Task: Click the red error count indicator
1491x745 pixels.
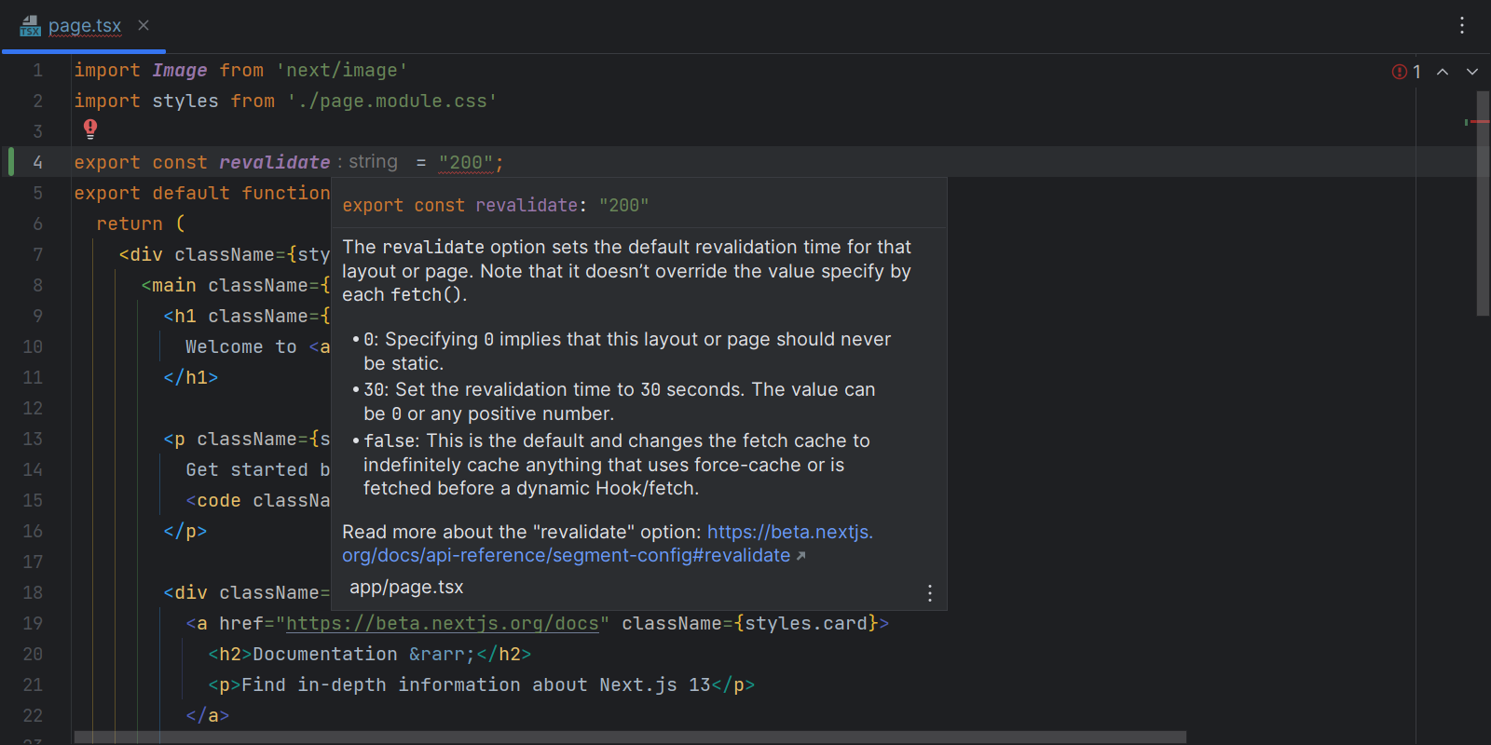Action: coord(1405,72)
